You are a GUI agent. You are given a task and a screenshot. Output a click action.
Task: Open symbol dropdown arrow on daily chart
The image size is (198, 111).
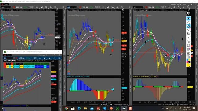[x=77, y=7]
